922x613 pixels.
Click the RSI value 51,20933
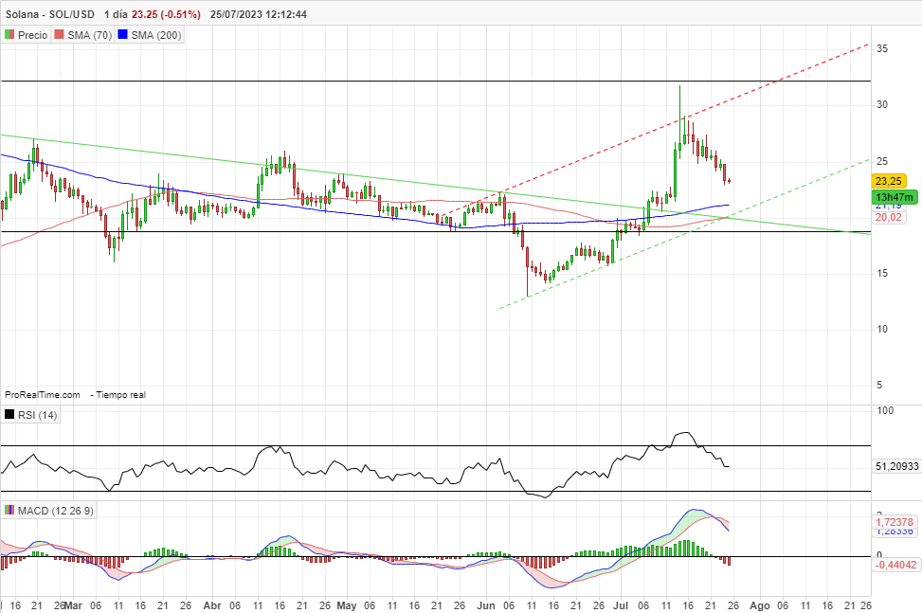896,466
